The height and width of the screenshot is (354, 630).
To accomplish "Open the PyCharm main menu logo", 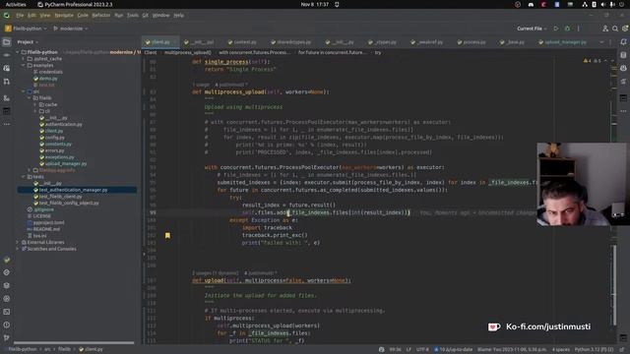I will click(x=7, y=16).
